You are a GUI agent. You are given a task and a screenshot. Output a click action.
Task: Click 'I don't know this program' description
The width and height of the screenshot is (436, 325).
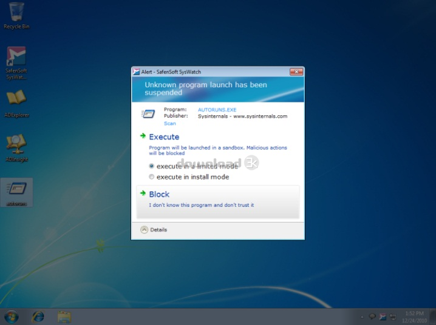202,205
